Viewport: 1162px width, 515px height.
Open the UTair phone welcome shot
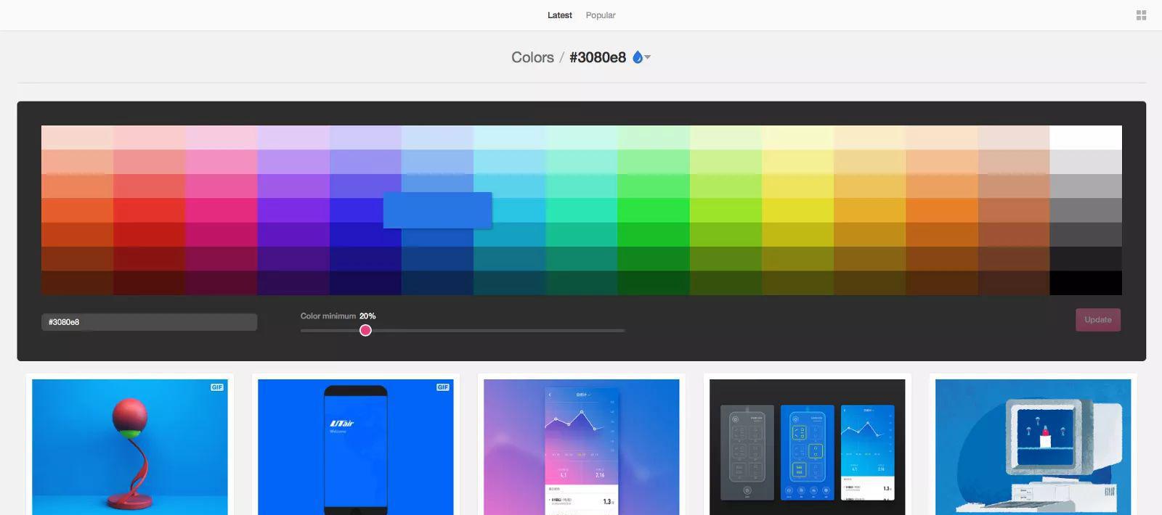356,447
